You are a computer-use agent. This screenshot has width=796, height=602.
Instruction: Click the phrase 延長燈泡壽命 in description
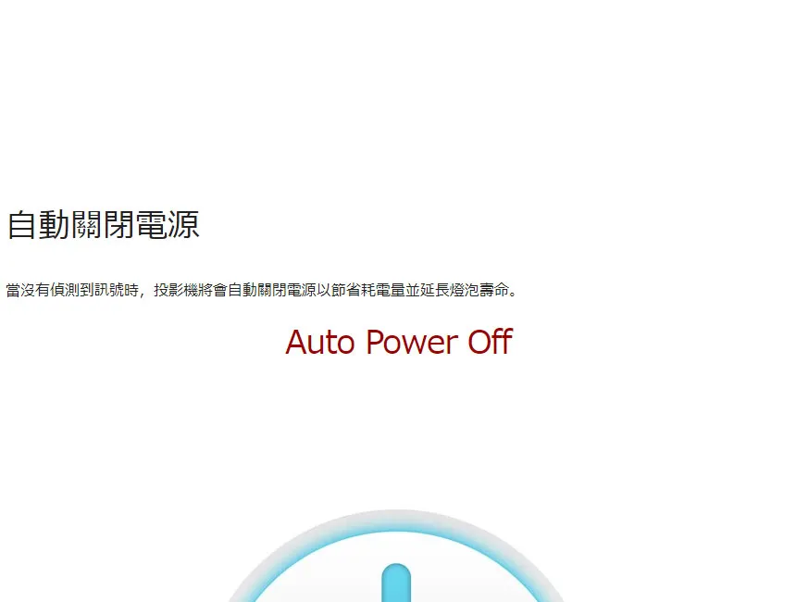coord(465,290)
